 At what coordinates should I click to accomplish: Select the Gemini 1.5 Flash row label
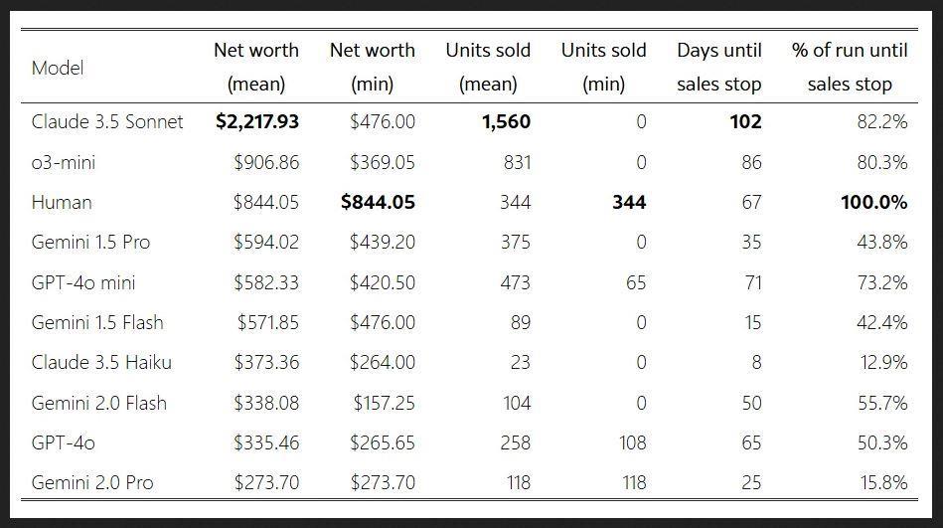[97, 322]
